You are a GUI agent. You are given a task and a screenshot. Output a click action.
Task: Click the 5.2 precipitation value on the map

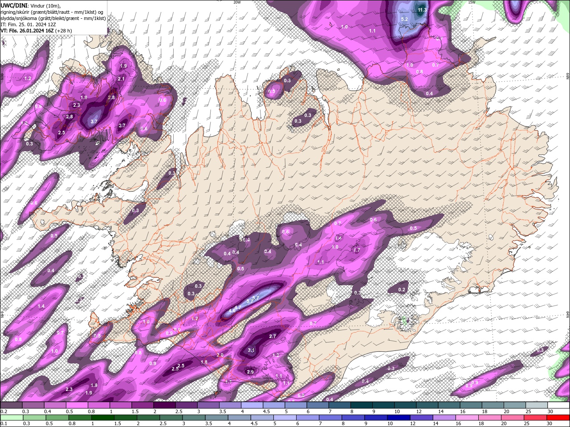[404, 19]
